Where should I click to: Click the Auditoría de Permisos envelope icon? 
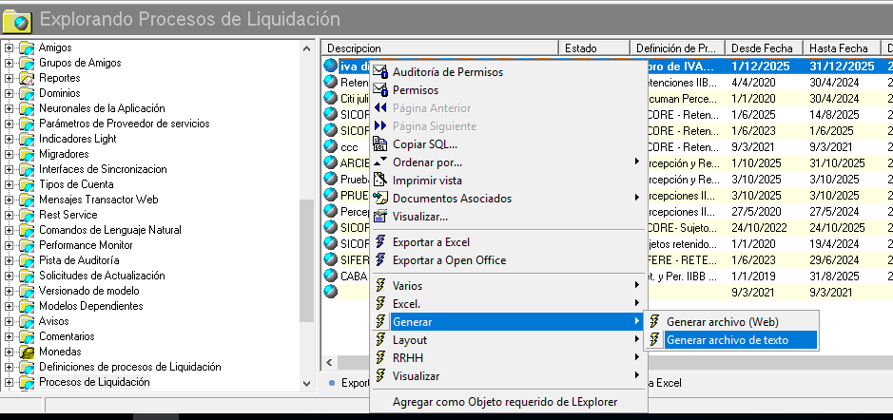379,71
